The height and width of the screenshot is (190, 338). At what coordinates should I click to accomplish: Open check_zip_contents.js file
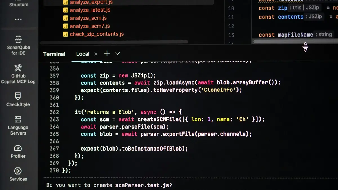pos(97,34)
